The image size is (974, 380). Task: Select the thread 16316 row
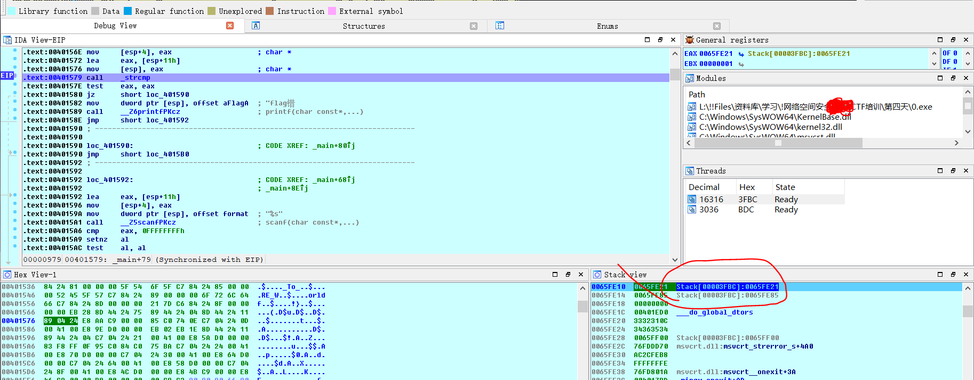point(764,200)
